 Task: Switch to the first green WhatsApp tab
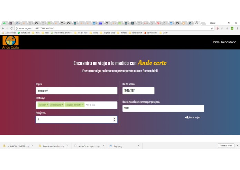click(4, 23)
